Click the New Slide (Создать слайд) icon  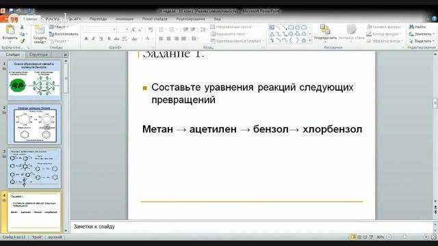40,29
